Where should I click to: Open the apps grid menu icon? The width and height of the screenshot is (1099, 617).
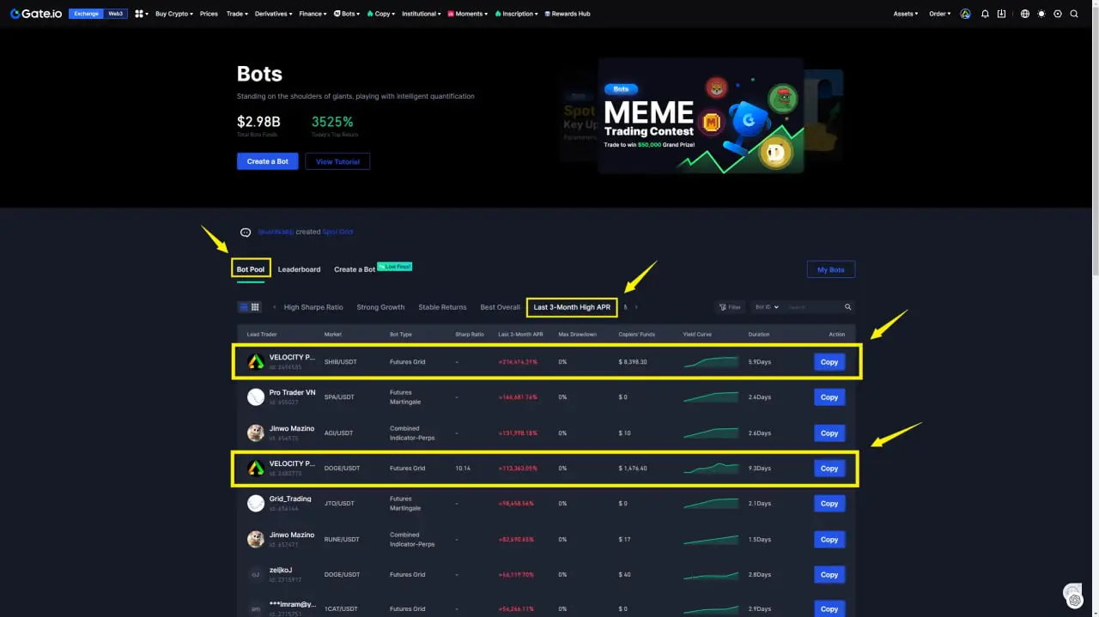pos(139,14)
